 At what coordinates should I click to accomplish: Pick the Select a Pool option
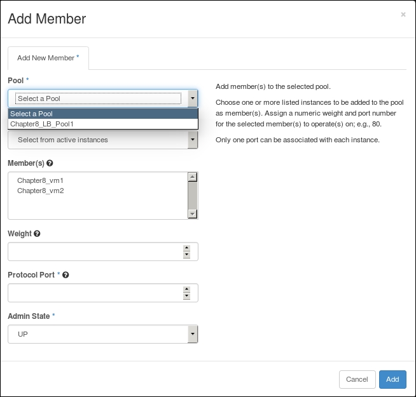tap(103, 114)
